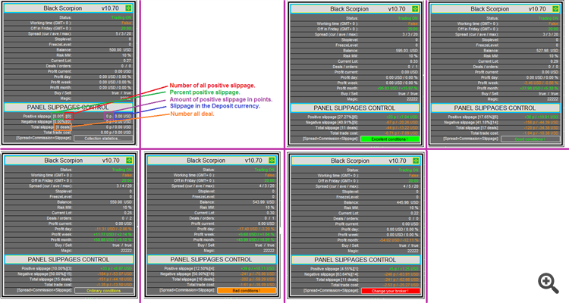Click the Negative slippage [50.00%][15] label
The image size is (569, 303).
(45, 274)
